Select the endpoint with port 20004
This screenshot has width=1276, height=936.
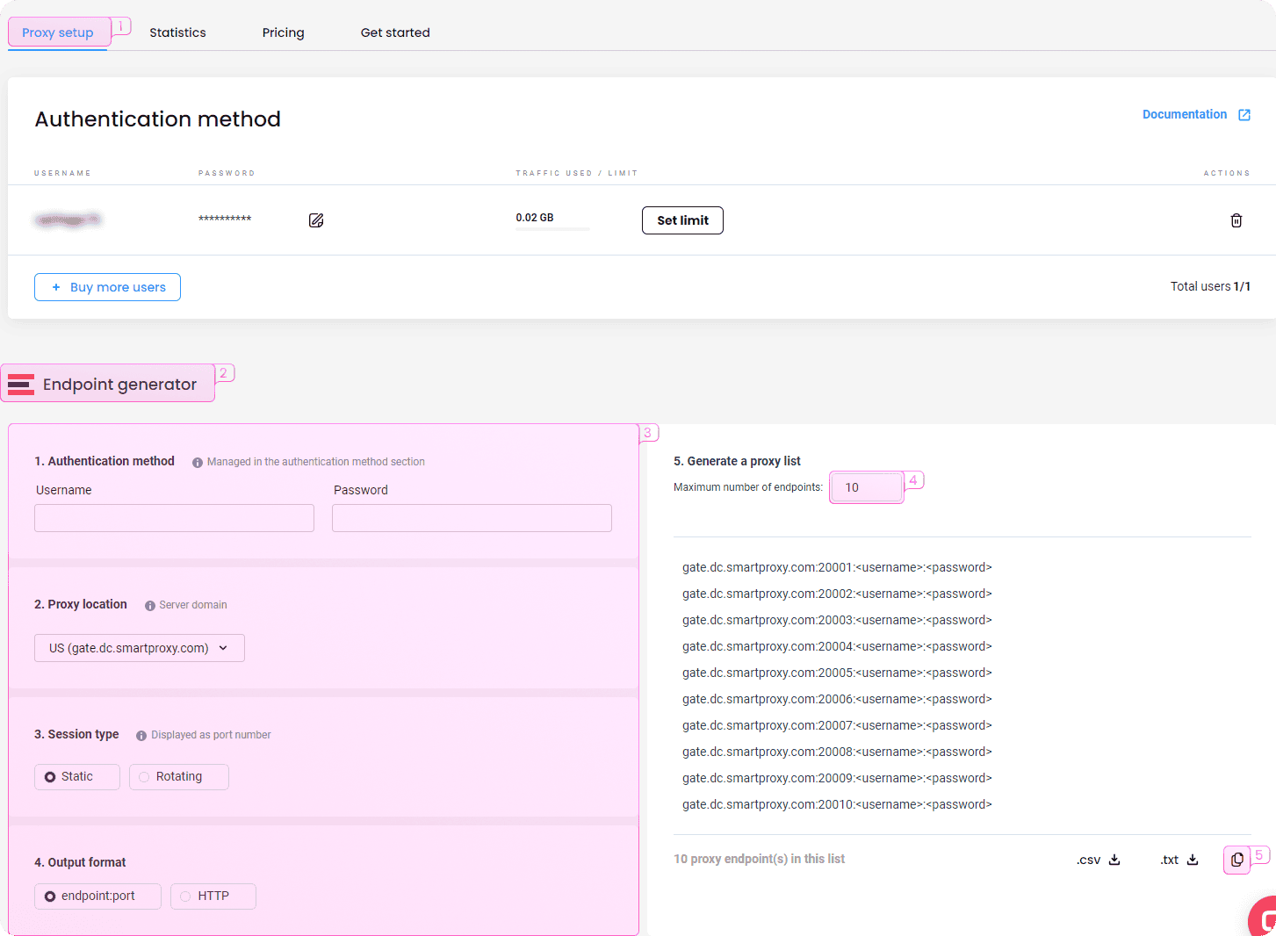point(837,647)
